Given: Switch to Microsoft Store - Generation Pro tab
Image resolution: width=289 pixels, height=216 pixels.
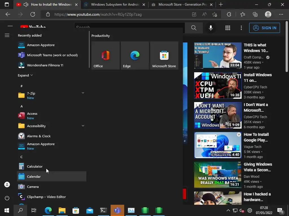Looking at the screenshot, I should click(x=182, y=4).
